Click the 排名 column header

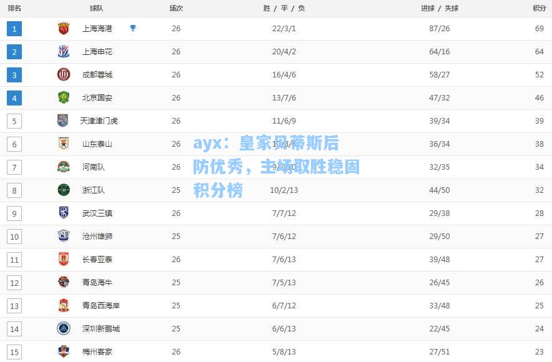14,8
